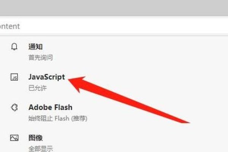Screen dimensions: 228x152
Task: Click the bell icon beside 通知
Action: click(x=14, y=47)
